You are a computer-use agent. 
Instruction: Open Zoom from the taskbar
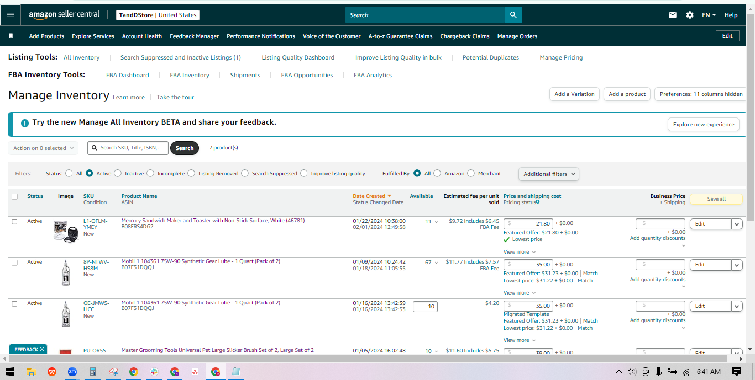(x=72, y=372)
